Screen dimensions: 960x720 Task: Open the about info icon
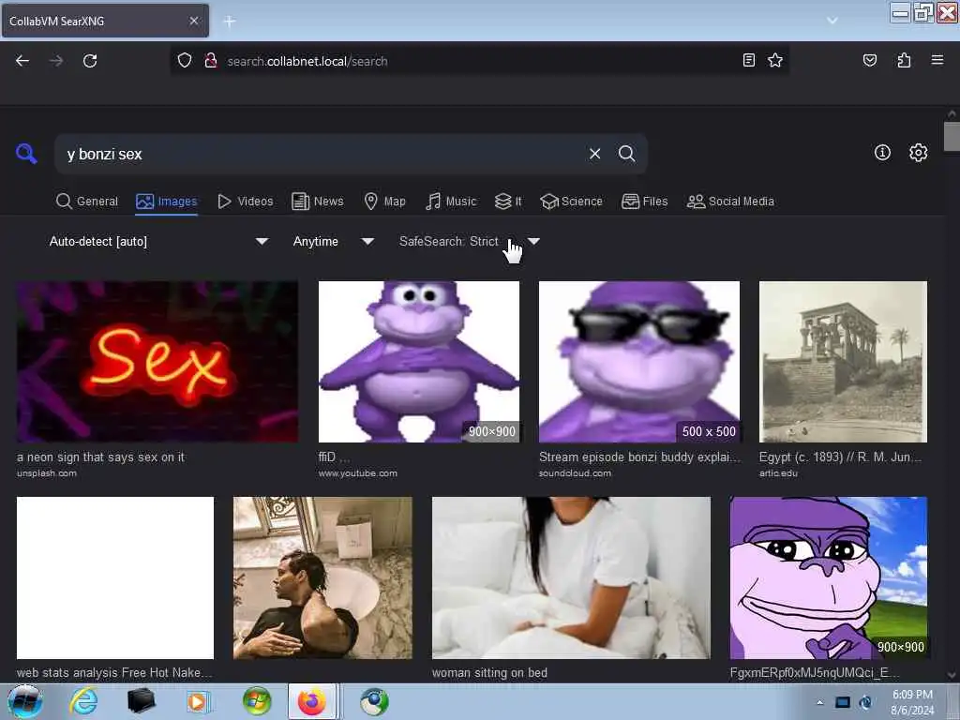[882, 153]
